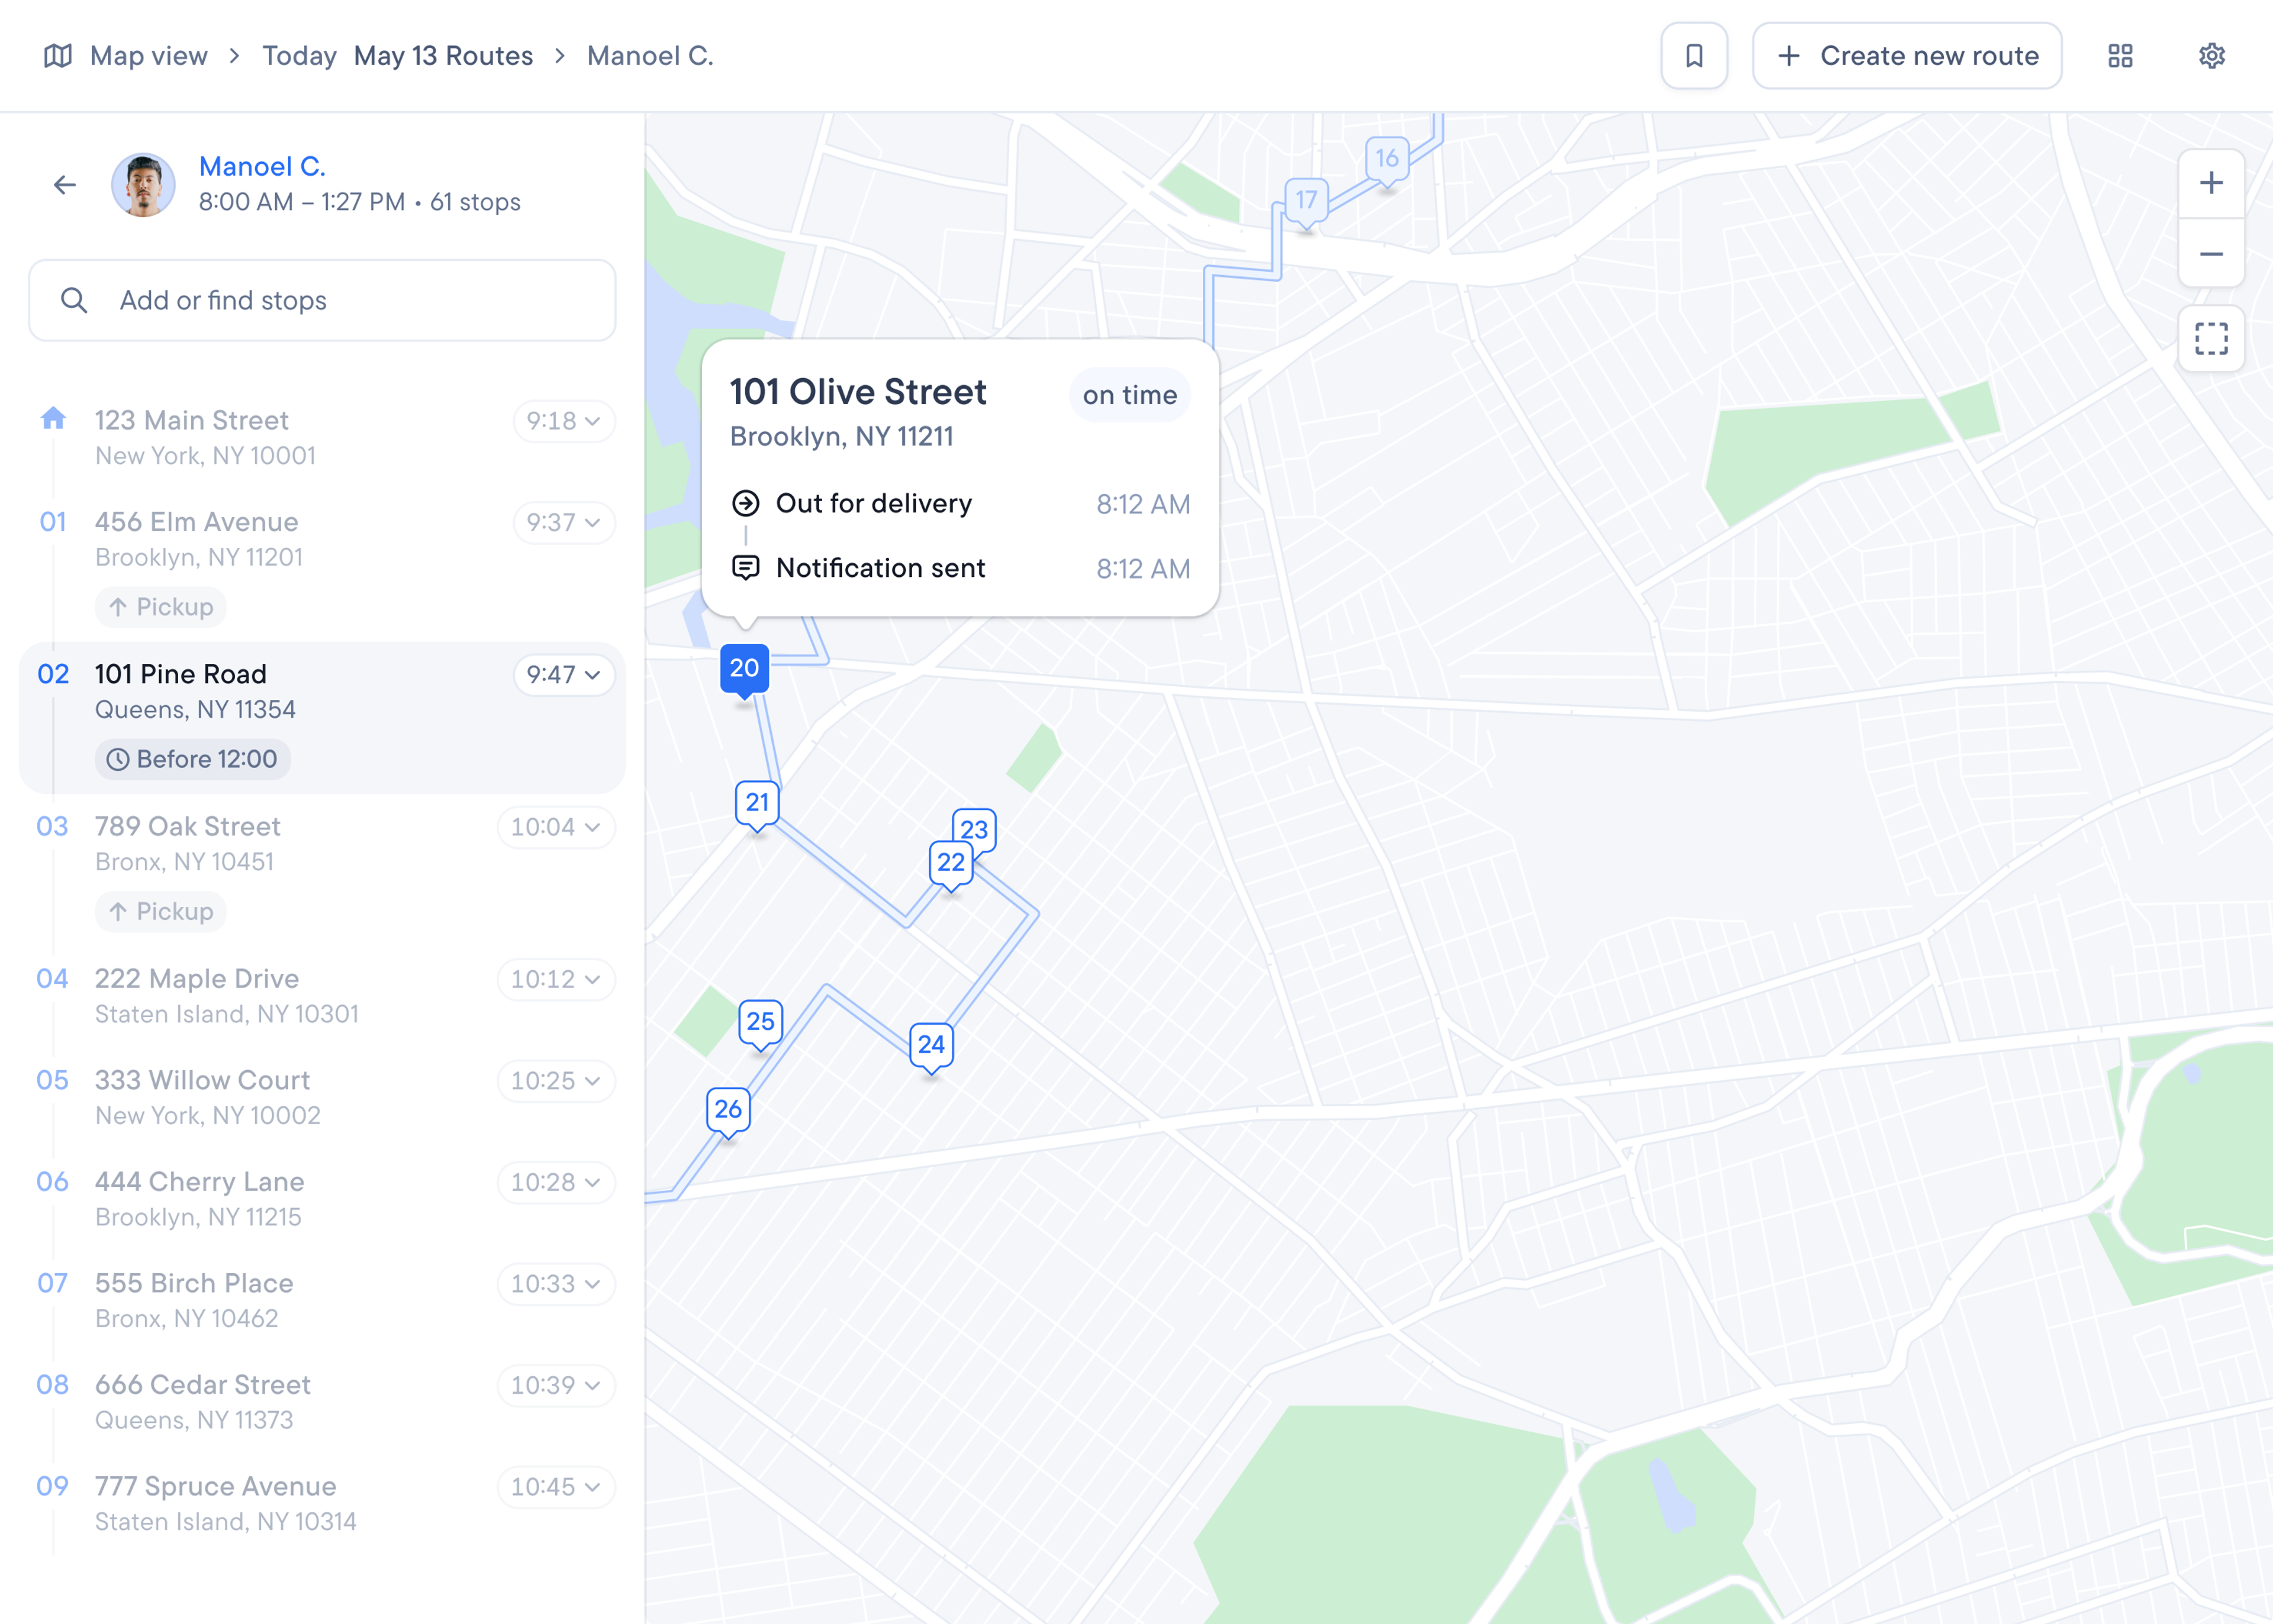Select map pin 20
Screen dimensions: 2273x1624
744,669
